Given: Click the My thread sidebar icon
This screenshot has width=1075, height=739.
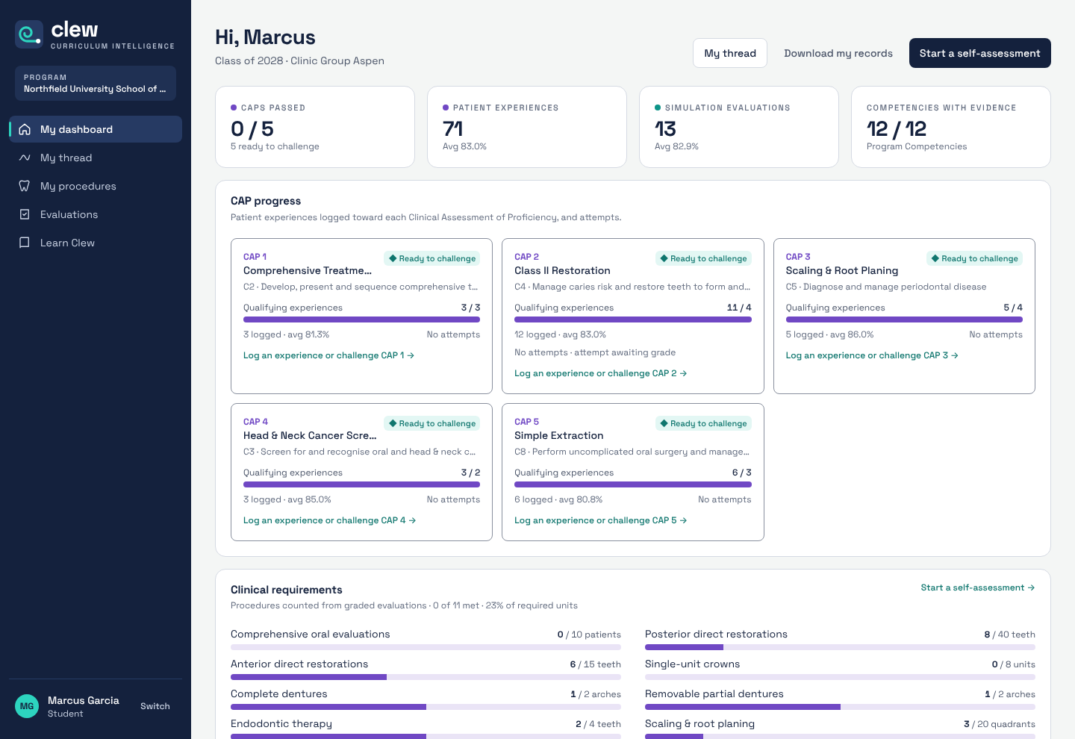Looking at the screenshot, I should (25, 158).
